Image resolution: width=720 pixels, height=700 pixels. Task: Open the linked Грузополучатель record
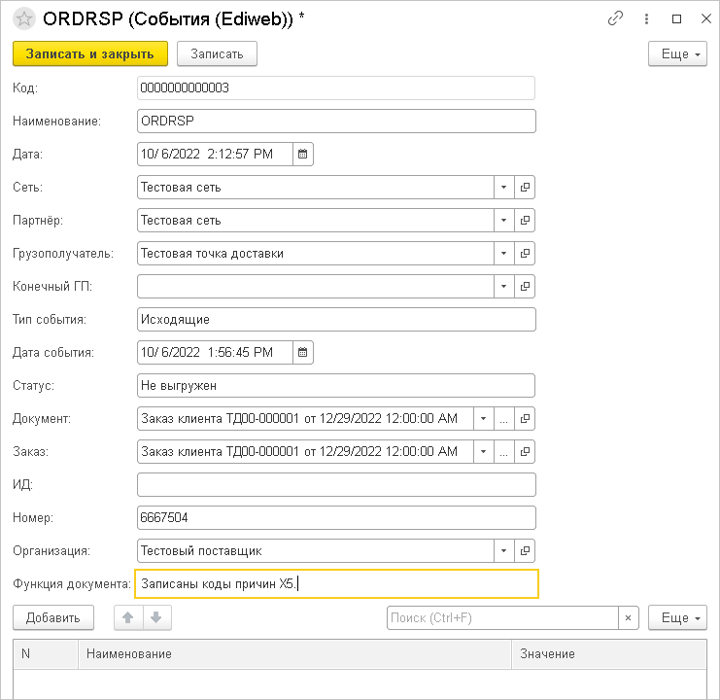(525, 254)
